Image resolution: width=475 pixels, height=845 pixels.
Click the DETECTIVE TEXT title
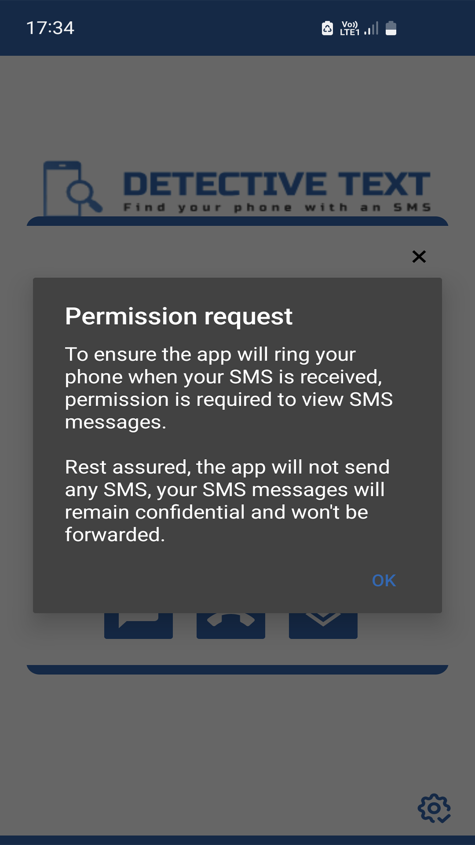tap(277, 184)
